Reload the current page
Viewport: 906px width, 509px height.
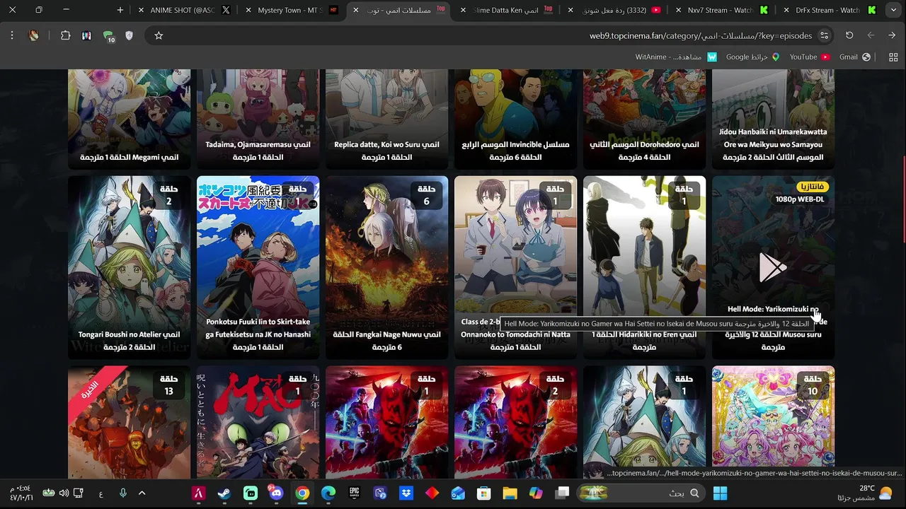coord(849,35)
